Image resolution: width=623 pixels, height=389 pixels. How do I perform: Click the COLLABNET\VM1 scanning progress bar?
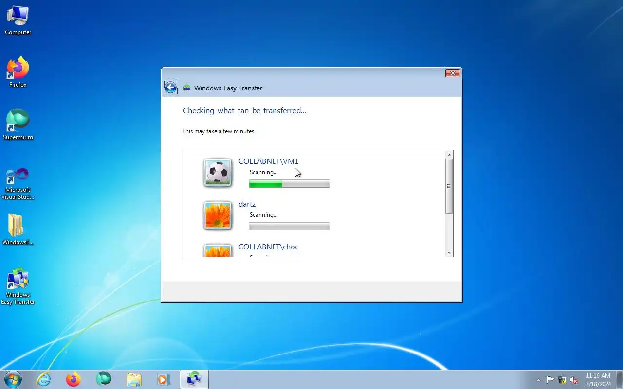(x=289, y=184)
